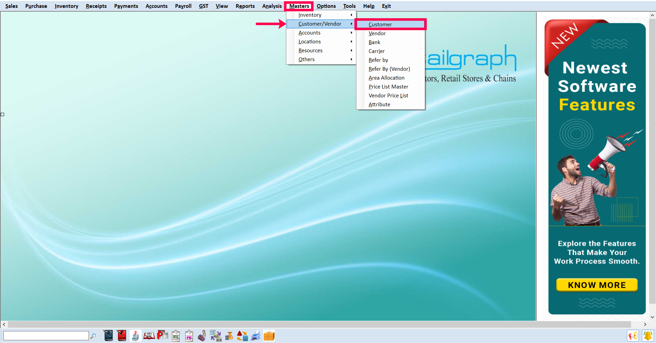Viewport: 656px width, 343px height.
Task: Click the notification bell icon
Action: click(x=648, y=336)
